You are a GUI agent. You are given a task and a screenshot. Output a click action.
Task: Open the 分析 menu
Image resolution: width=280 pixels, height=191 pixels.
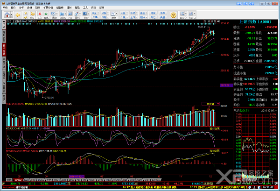pos(21,7)
